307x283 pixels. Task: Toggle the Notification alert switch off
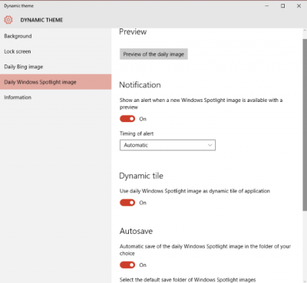[x=127, y=119]
